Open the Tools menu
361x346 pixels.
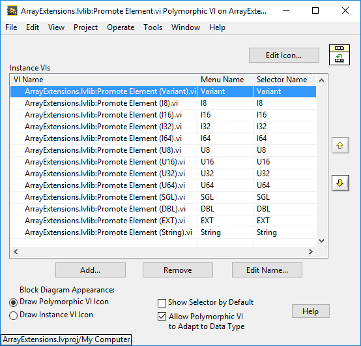click(x=152, y=27)
